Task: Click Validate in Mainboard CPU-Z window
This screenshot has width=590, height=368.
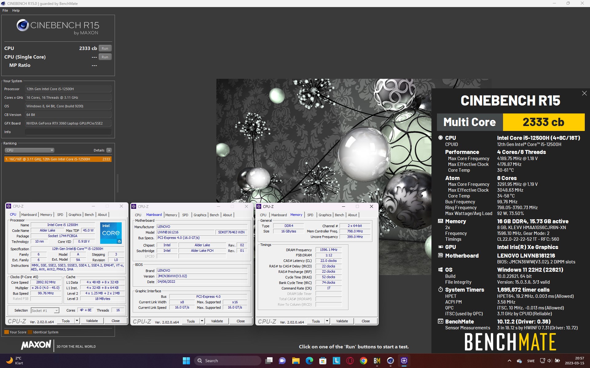Action: (217, 321)
